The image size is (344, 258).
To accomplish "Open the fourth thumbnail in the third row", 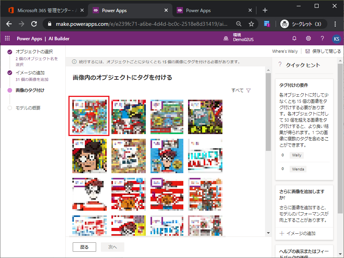I will 205,194.
